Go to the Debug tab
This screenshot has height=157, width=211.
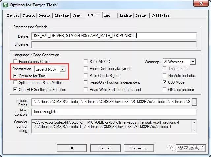click(141, 16)
